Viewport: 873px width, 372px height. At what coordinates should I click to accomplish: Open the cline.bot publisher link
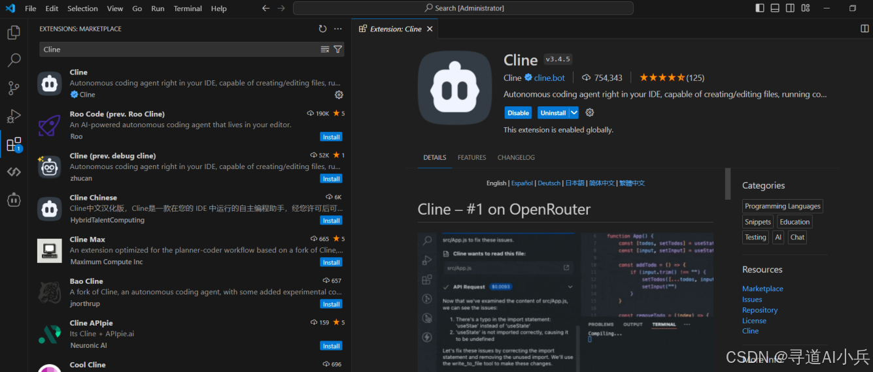[549, 78]
